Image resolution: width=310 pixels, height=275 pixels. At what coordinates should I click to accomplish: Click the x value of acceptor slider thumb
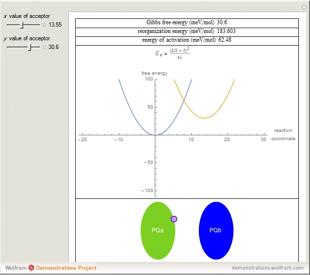[x=22, y=25]
